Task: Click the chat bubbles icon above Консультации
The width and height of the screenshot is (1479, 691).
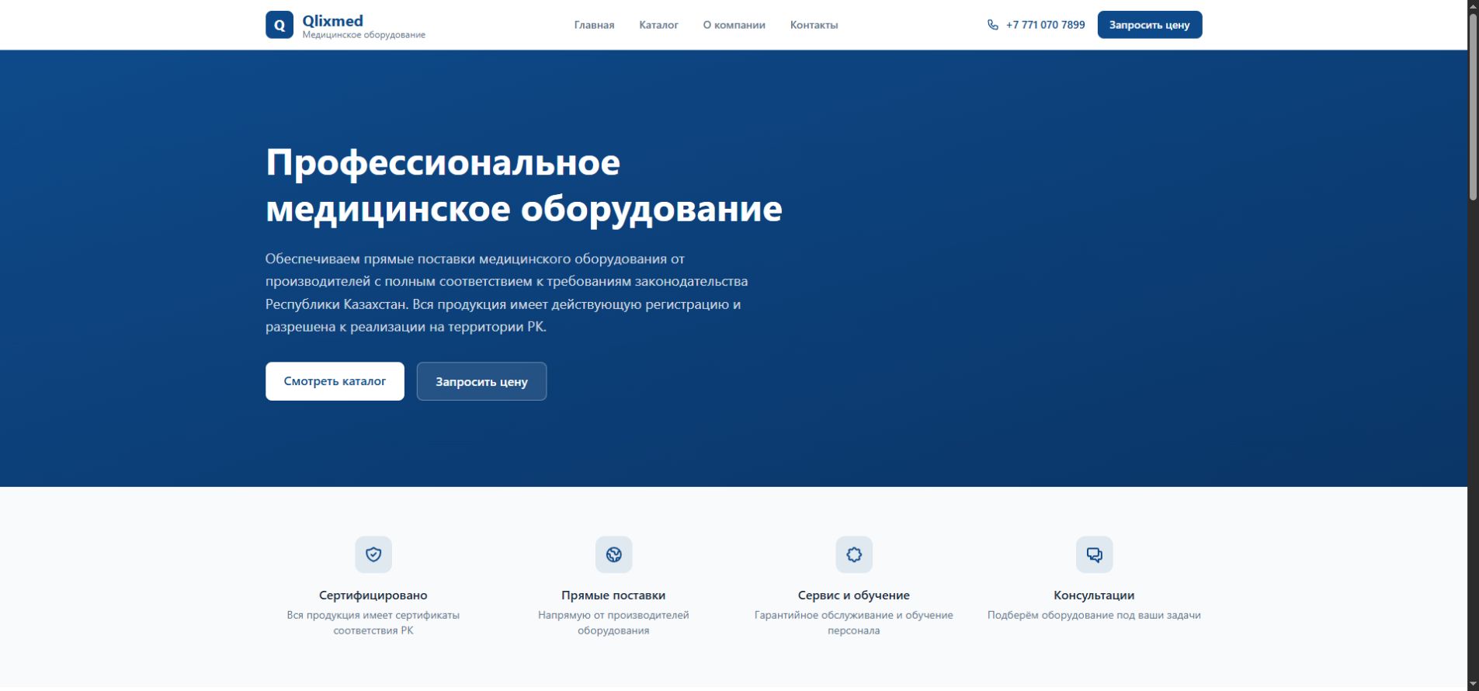Action: 1094,554
